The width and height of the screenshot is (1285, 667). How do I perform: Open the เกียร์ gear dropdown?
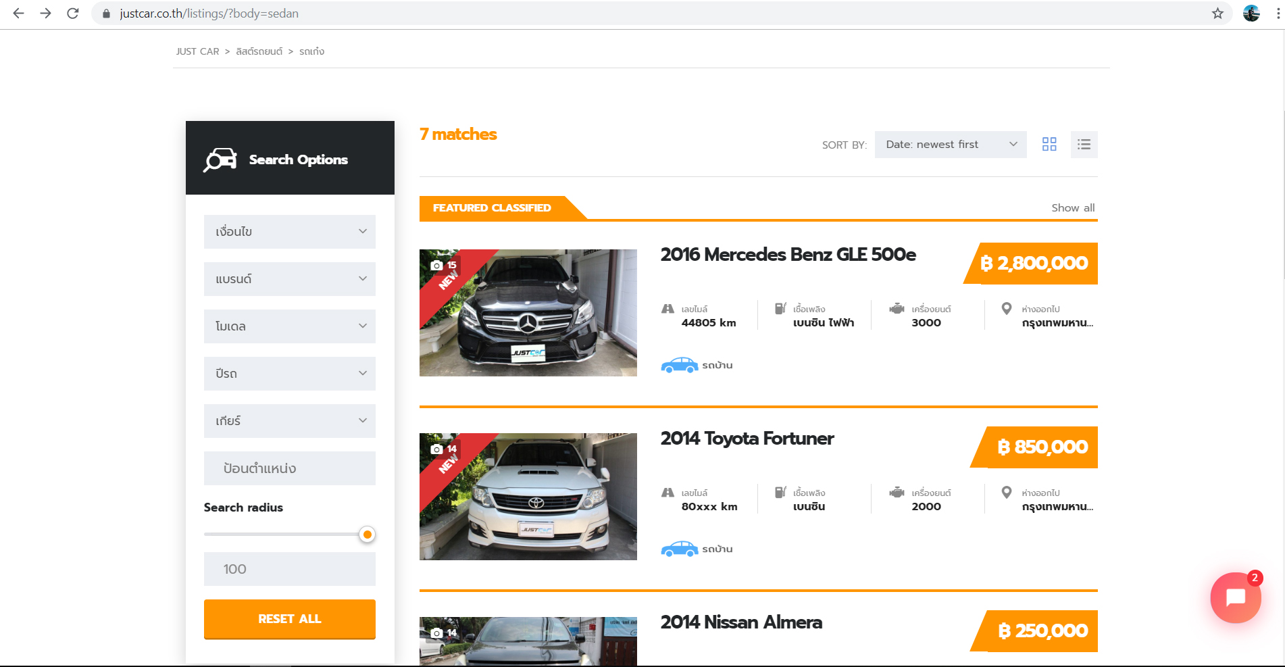pyautogui.click(x=290, y=421)
